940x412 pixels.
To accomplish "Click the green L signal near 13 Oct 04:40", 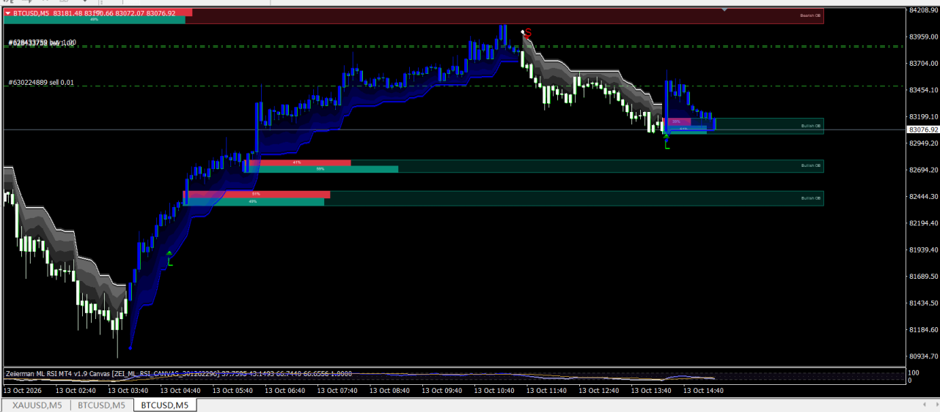I will 170,261.
